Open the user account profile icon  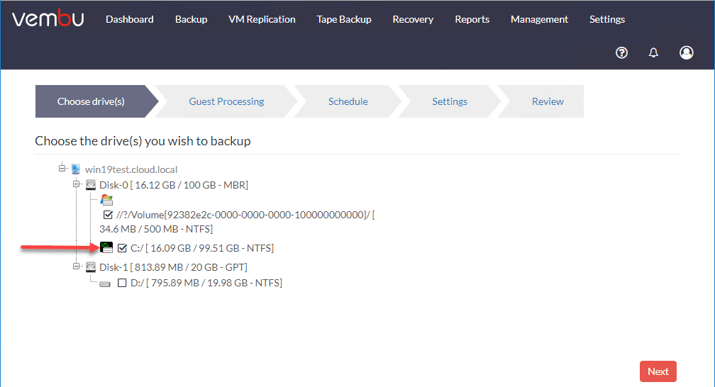(686, 52)
